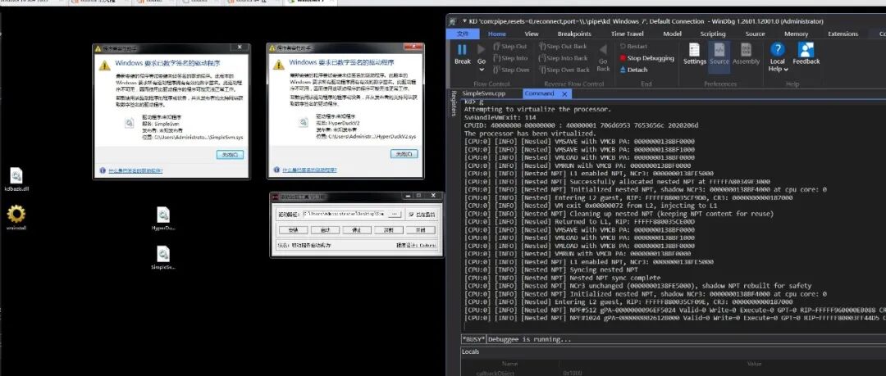Click the Restart command
This screenshot has width=886, height=376.
(x=633, y=47)
